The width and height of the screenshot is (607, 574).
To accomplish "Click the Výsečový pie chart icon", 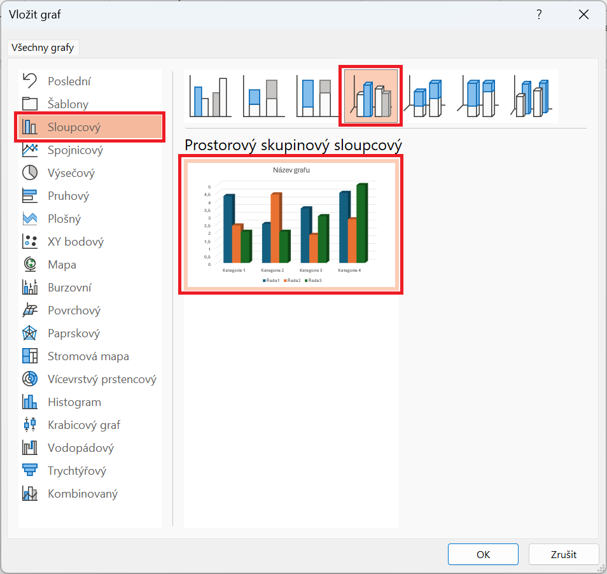I will pyautogui.click(x=30, y=172).
